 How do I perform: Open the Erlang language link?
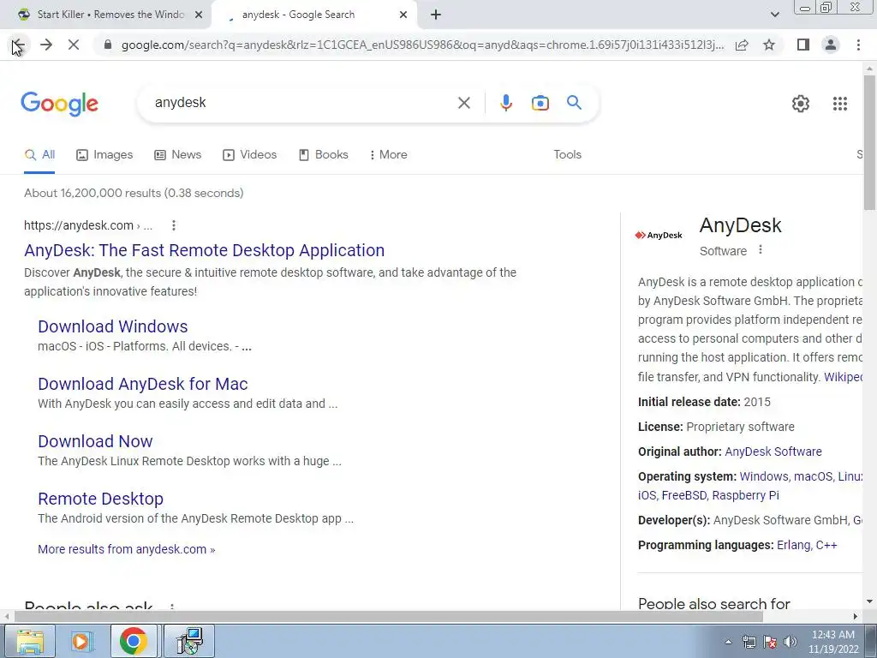click(x=792, y=546)
